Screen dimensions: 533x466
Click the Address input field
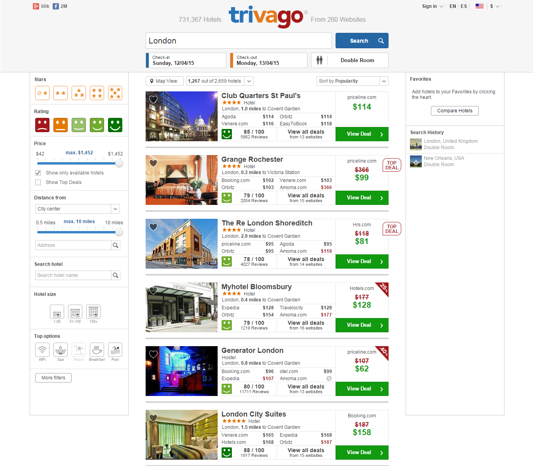point(73,245)
